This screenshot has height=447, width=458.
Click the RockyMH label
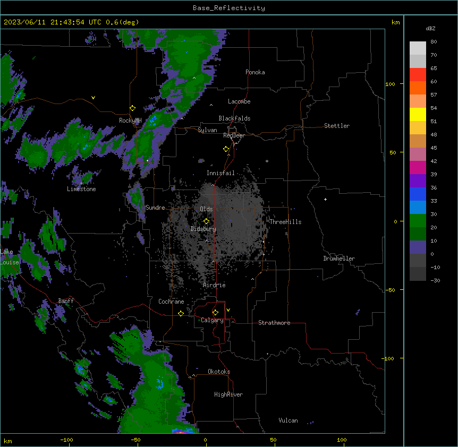tap(130, 121)
